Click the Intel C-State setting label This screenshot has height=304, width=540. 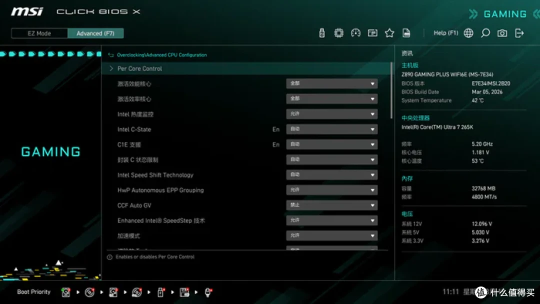(134, 129)
